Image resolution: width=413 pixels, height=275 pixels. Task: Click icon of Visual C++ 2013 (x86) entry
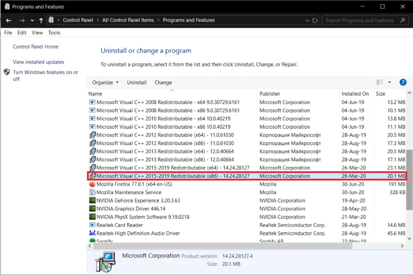[x=92, y=160]
